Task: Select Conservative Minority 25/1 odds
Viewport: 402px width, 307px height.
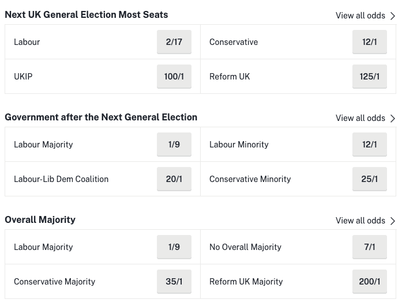Action: click(x=369, y=179)
